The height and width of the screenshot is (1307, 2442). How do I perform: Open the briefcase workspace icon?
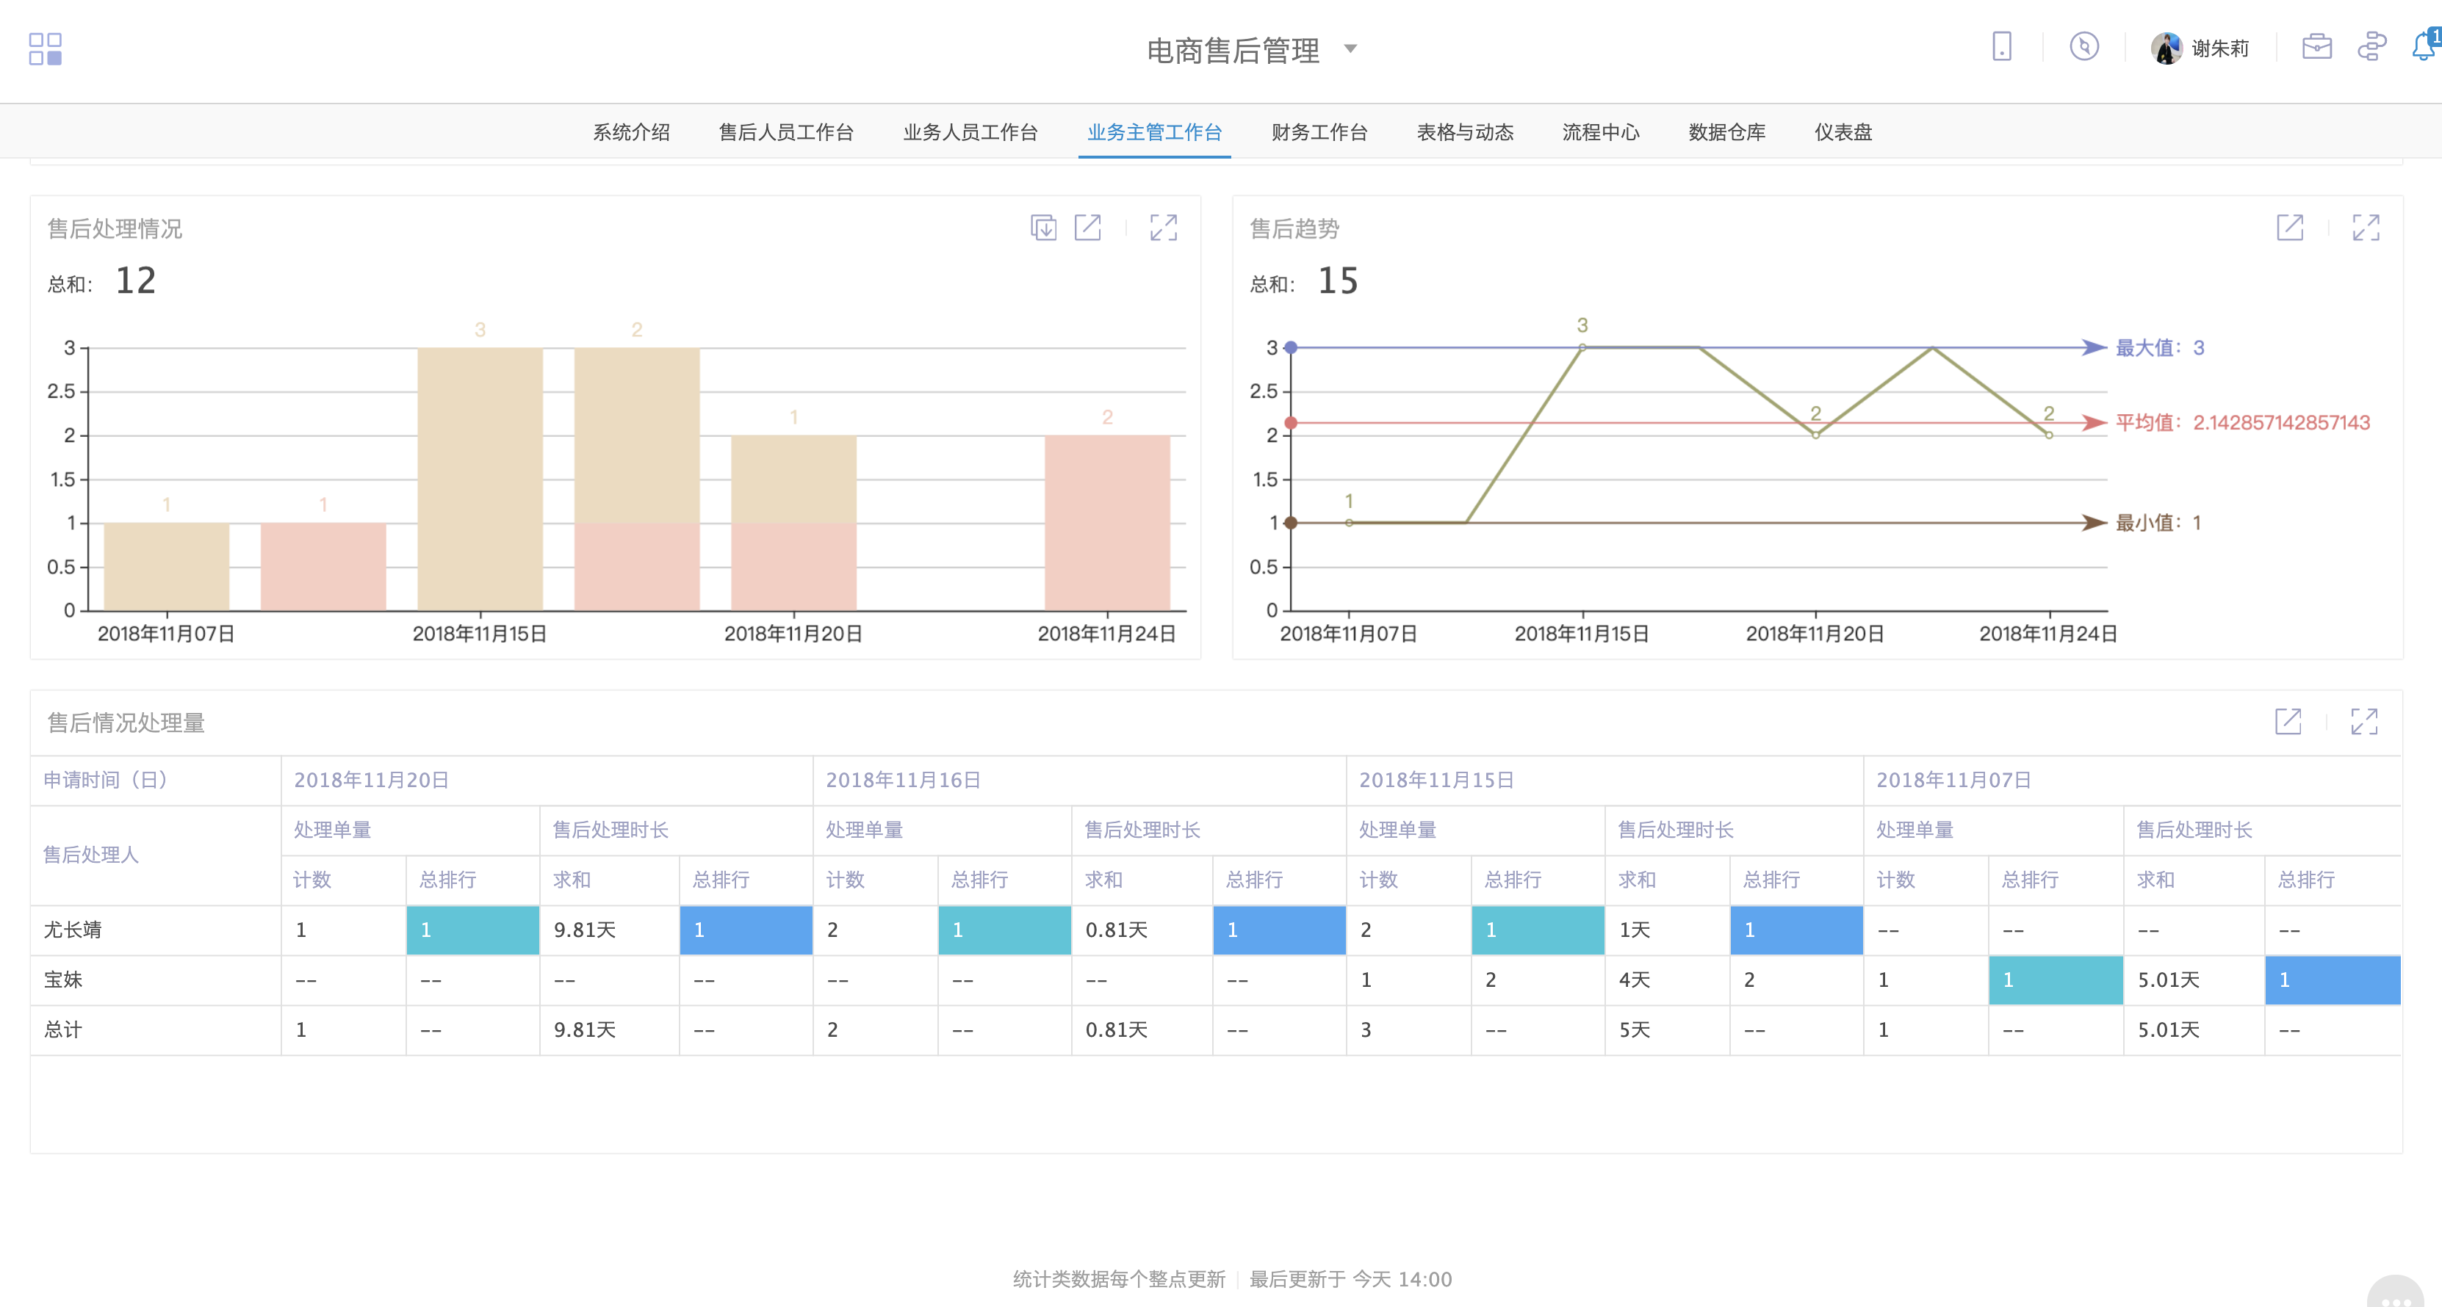2316,46
